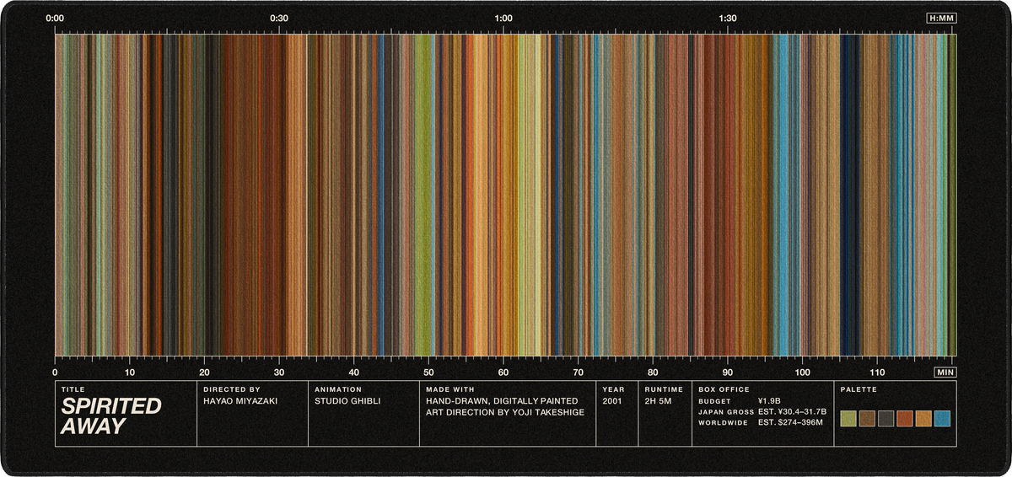
Task: Select minute 0 on the bottom axis
Action: point(56,372)
